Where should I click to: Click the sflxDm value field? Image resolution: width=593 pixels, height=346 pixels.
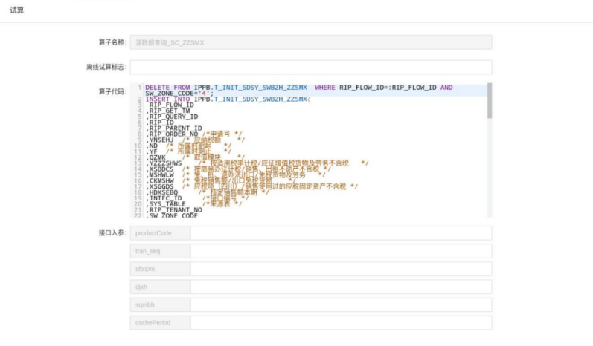coord(341,269)
